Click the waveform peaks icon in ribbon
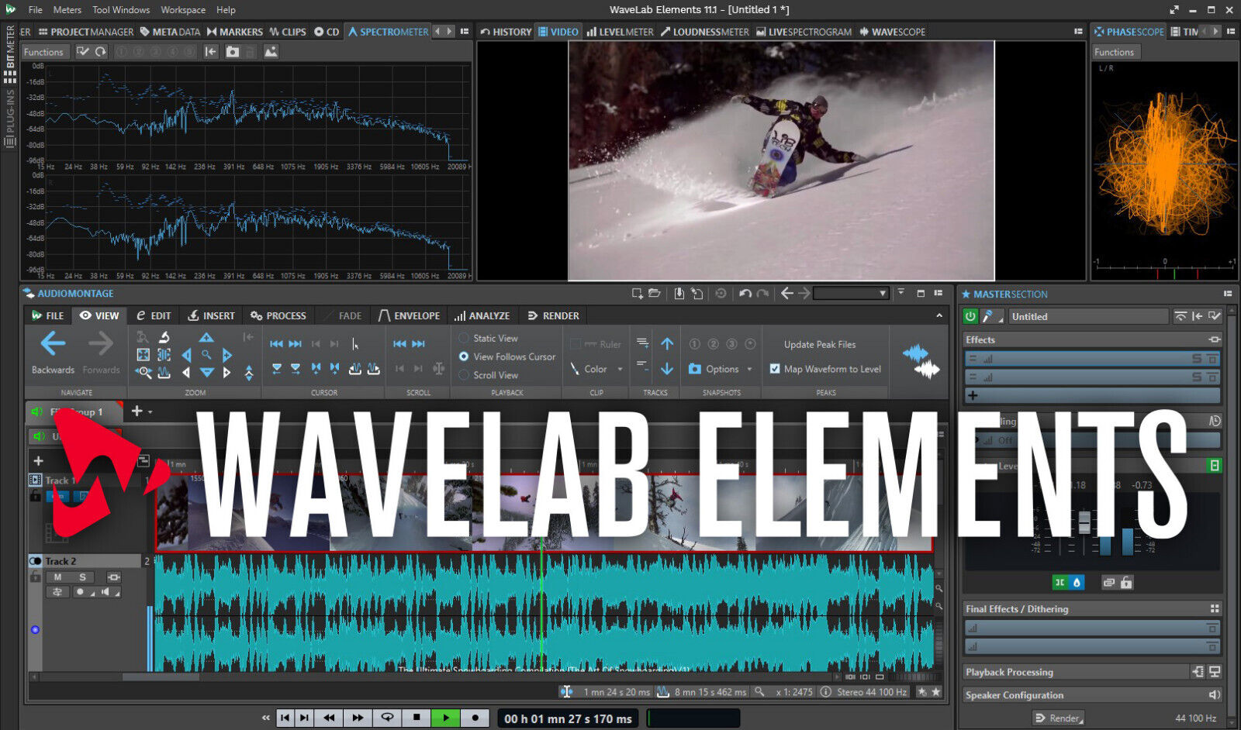Viewport: 1241px width, 730px height. click(x=921, y=362)
